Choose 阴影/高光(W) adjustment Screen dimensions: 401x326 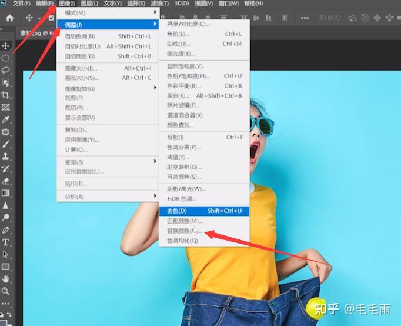coord(205,189)
